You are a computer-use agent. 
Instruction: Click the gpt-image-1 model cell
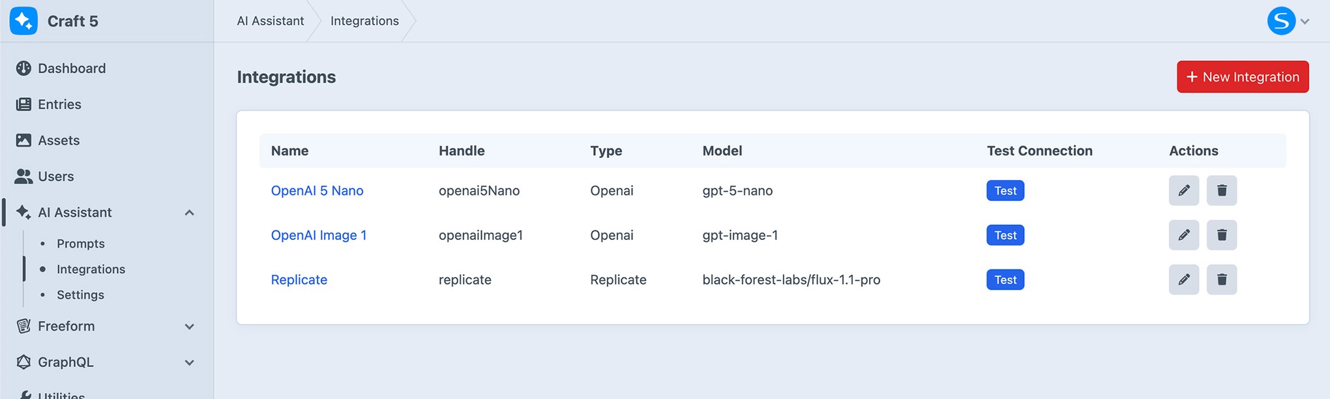(x=740, y=235)
